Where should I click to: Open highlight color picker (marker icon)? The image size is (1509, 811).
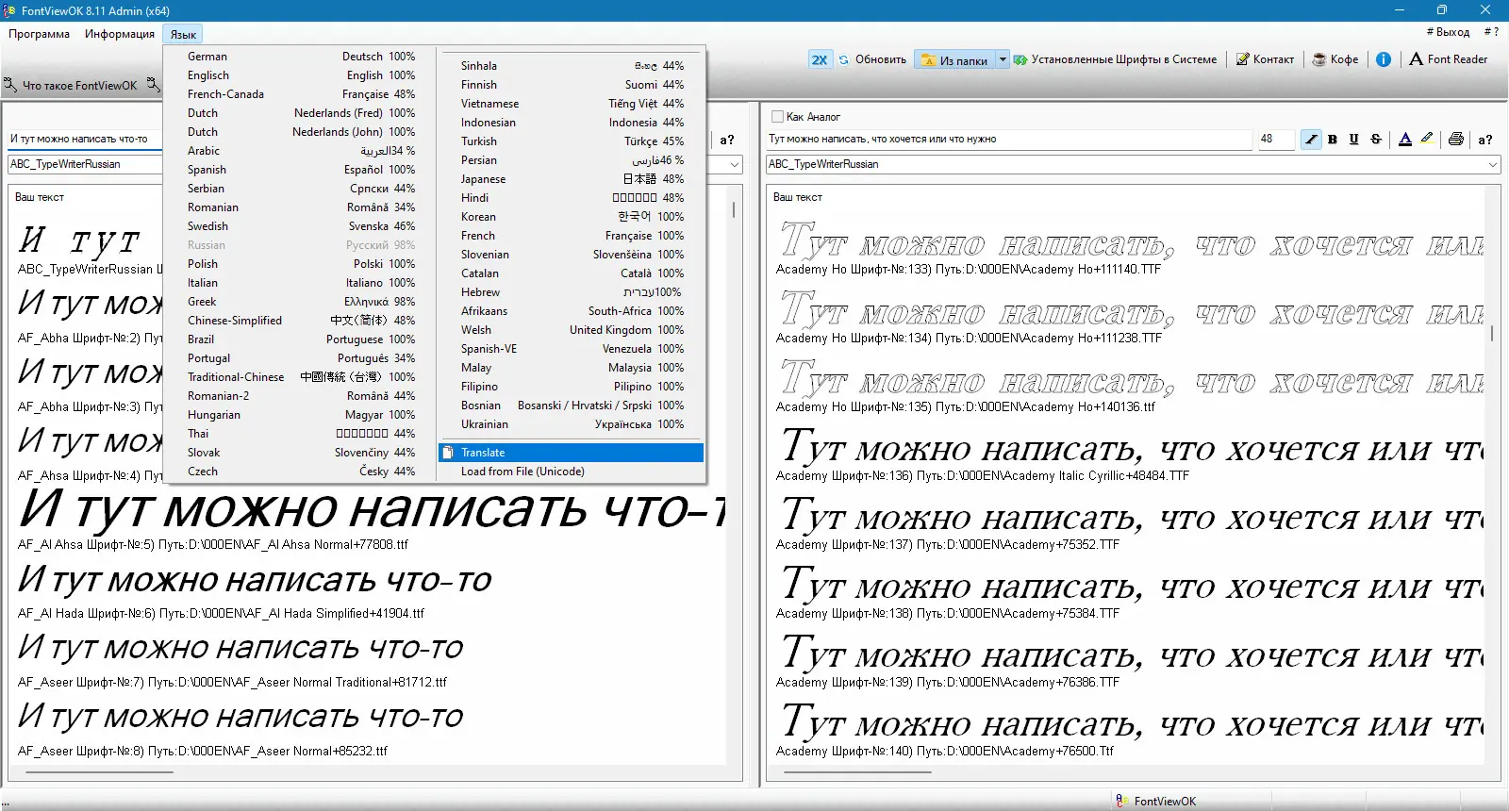tap(1427, 140)
